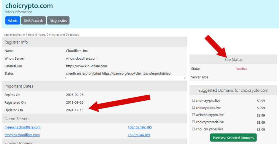Select updated date 2024-12-15
The image size is (279, 144).
click(75, 110)
